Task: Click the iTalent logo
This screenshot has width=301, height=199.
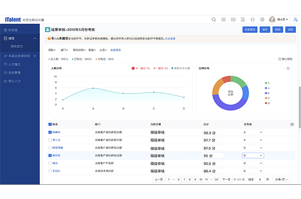Action: [13, 19]
